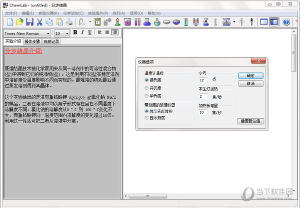This screenshot has height=208, width=300.
Task: Align text to the left
Action: 99,32
